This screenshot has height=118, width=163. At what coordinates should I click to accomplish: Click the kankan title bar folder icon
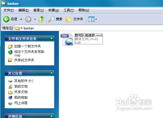tap(4, 3)
